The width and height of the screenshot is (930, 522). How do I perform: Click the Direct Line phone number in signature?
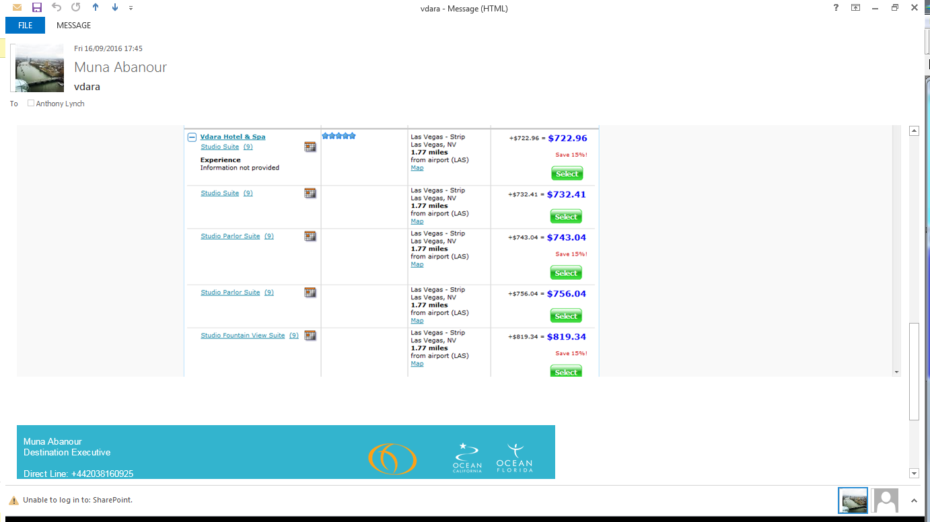[x=102, y=474]
